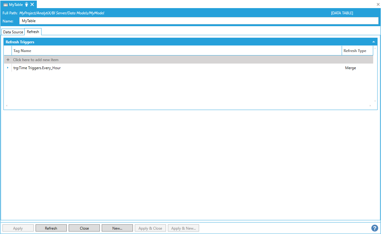Image resolution: width=381 pixels, height=234 pixels.
Task: Switch to the Data Source tab
Action: tap(13, 32)
